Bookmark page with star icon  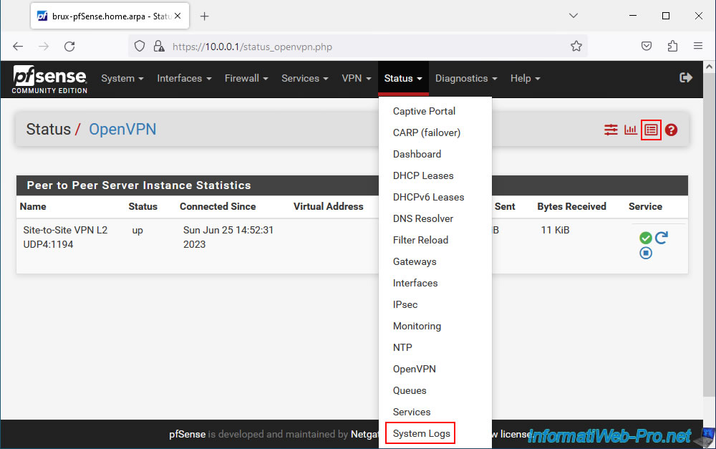576,46
